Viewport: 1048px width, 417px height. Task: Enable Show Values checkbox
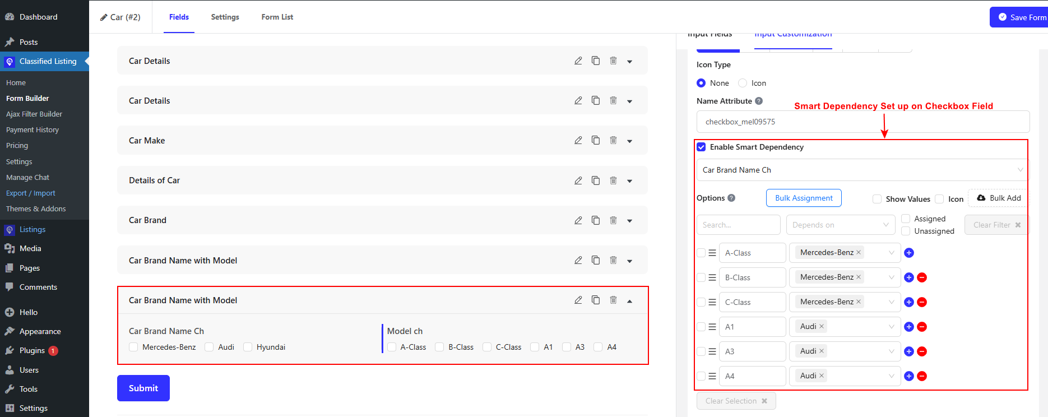877,199
